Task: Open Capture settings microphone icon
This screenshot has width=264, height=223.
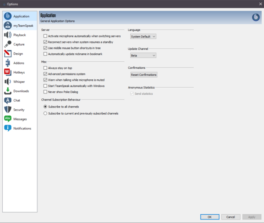Action: tap(8, 44)
